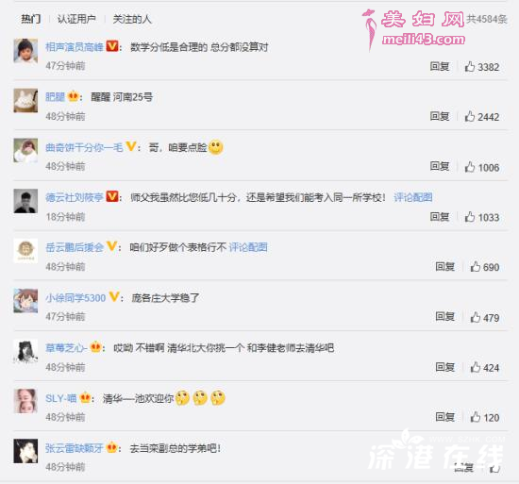This screenshot has height=484, width=519.
Task: Like the comment with 690 likes
Action: coord(476,267)
